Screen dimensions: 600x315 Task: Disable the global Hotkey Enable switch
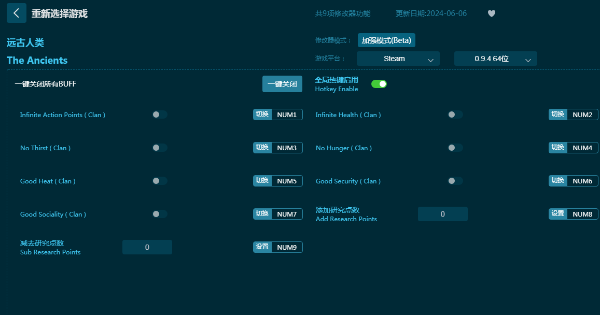tap(379, 84)
